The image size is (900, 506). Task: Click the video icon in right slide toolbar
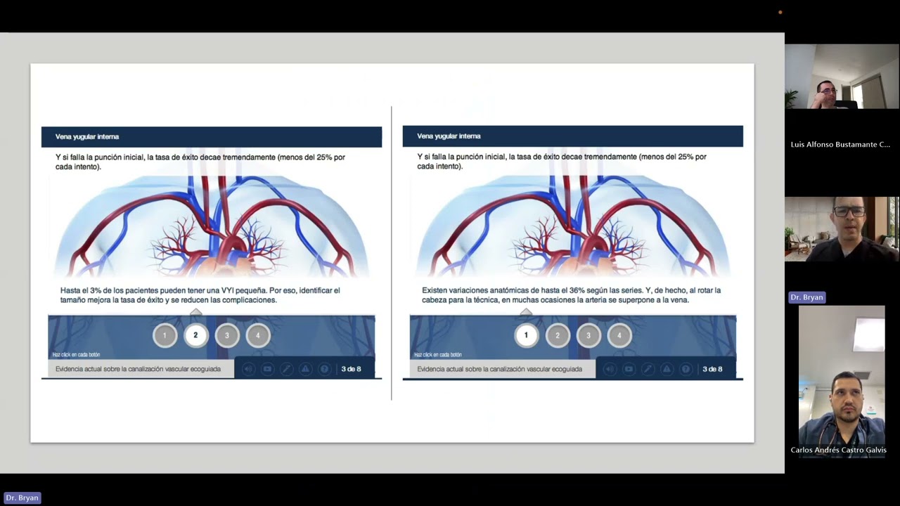point(629,369)
